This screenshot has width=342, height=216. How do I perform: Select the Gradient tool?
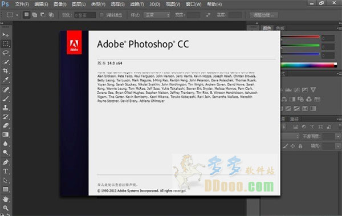6,135
